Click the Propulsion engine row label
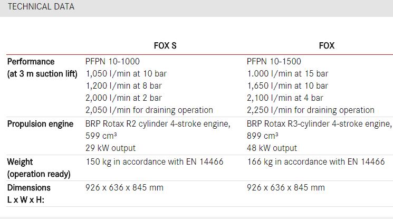 [x=40, y=124]
